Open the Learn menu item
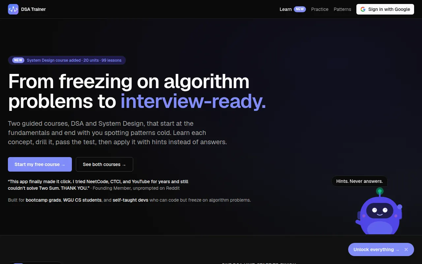Image resolution: width=422 pixels, height=264 pixels. [286, 9]
